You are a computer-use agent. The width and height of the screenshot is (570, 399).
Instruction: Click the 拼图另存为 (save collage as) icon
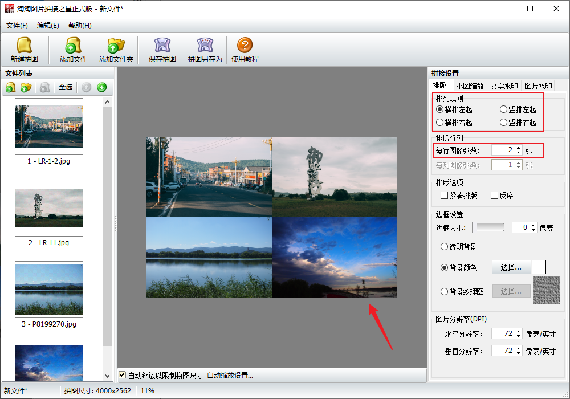(x=205, y=46)
